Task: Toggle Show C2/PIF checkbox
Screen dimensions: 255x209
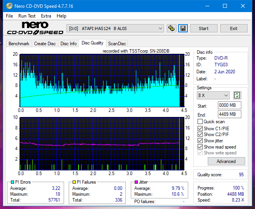Action: [200, 135]
